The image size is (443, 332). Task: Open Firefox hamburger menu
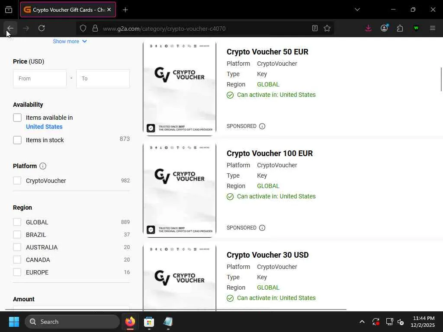pos(432,28)
